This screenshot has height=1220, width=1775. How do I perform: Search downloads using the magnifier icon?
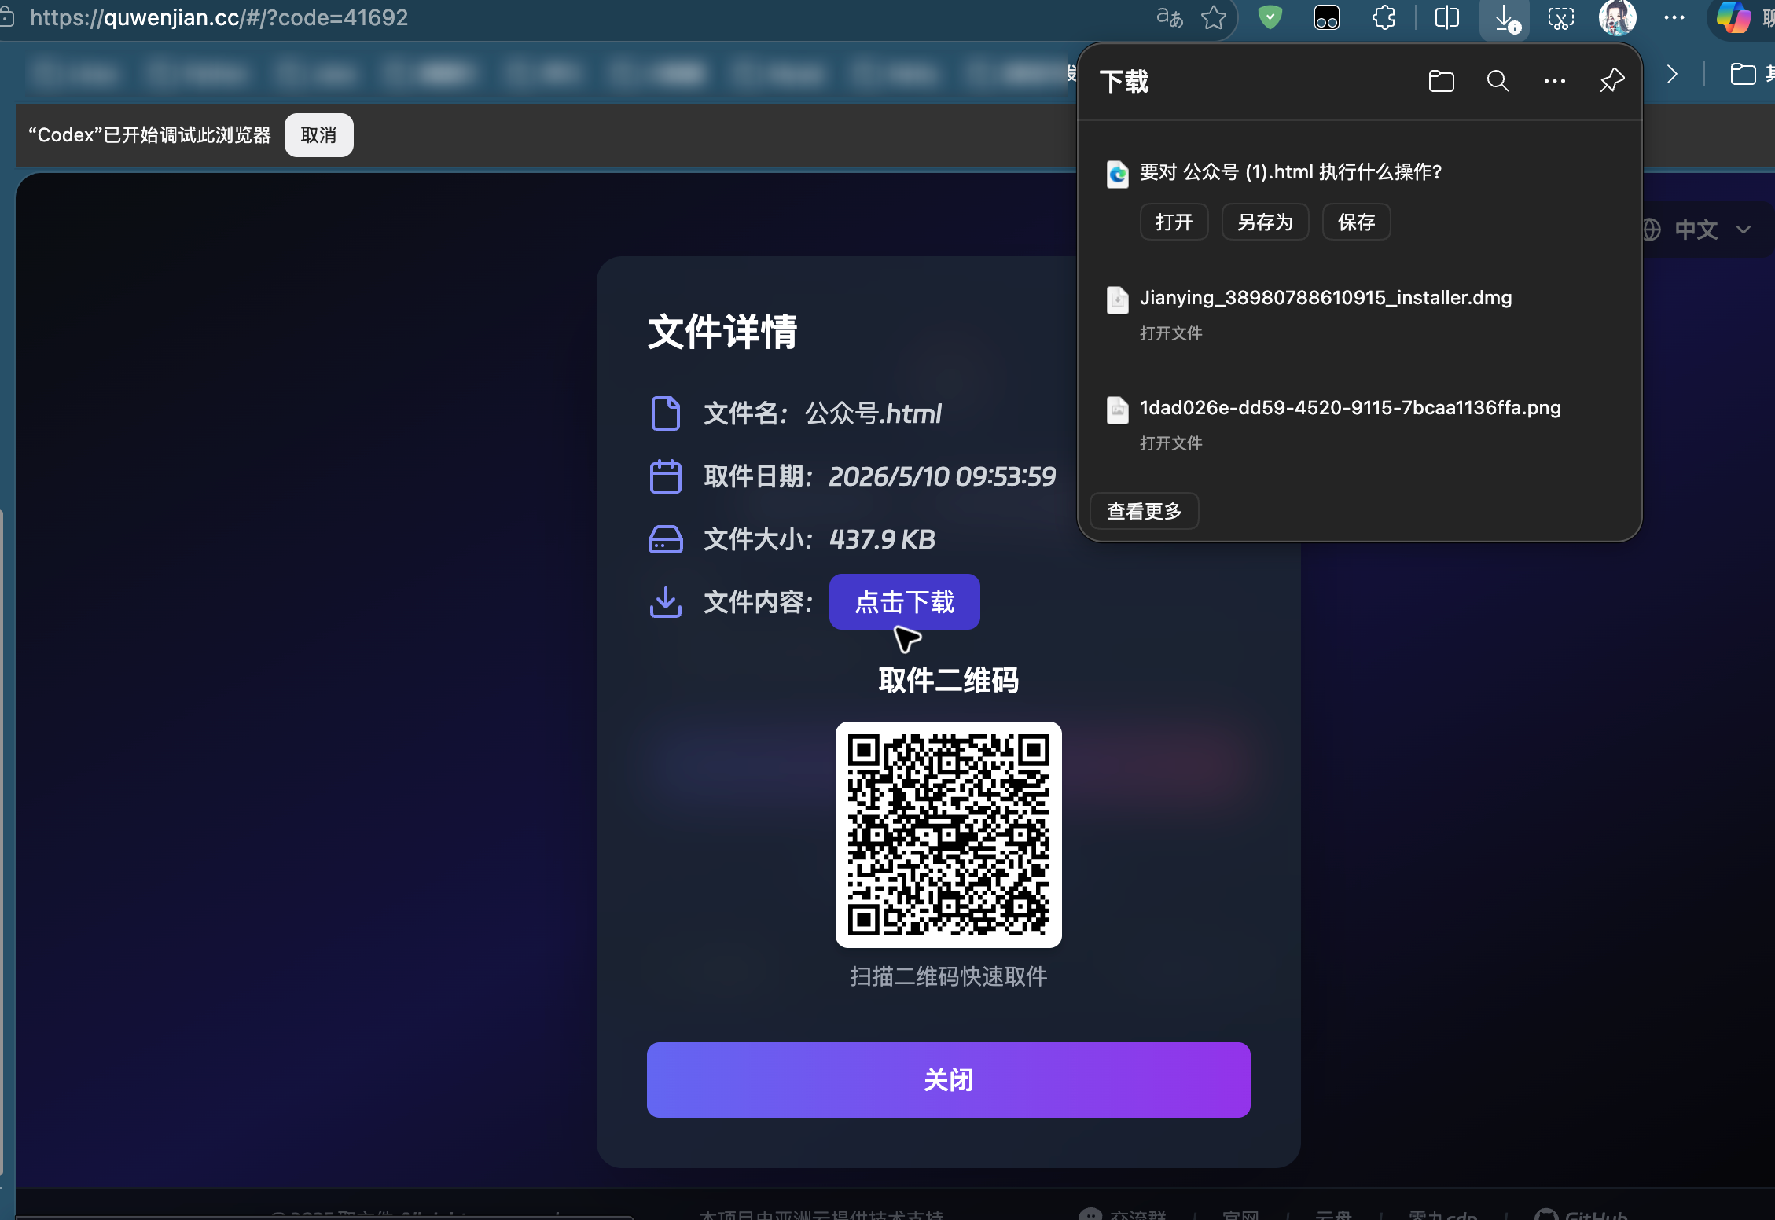[1498, 81]
